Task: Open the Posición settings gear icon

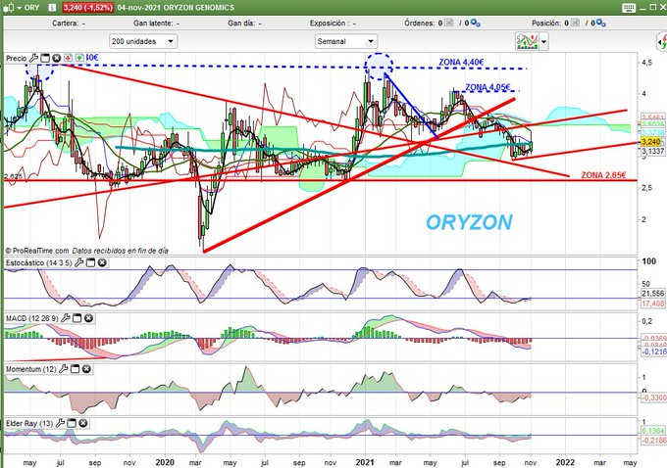Action: tap(601, 23)
